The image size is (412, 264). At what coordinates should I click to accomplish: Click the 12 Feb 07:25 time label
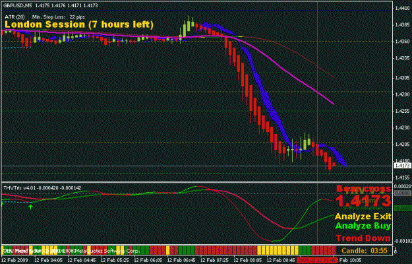pyautogui.click(x=214, y=260)
